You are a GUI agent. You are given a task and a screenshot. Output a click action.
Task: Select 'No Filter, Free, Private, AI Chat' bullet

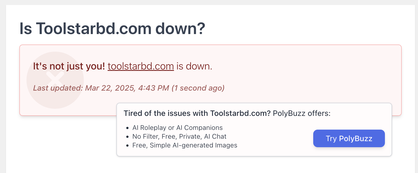[179, 136]
